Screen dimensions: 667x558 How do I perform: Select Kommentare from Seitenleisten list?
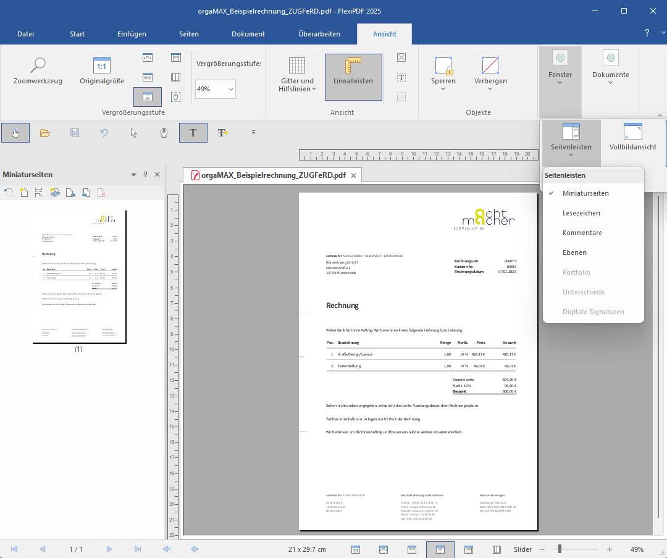click(x=582, y=233)
